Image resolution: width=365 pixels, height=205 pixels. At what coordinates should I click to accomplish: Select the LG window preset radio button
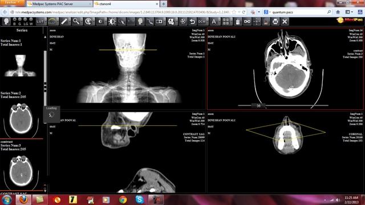pyautogui.click(x=25, y=19)
